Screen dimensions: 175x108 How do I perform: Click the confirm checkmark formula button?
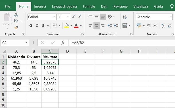[x=52, y=43]
